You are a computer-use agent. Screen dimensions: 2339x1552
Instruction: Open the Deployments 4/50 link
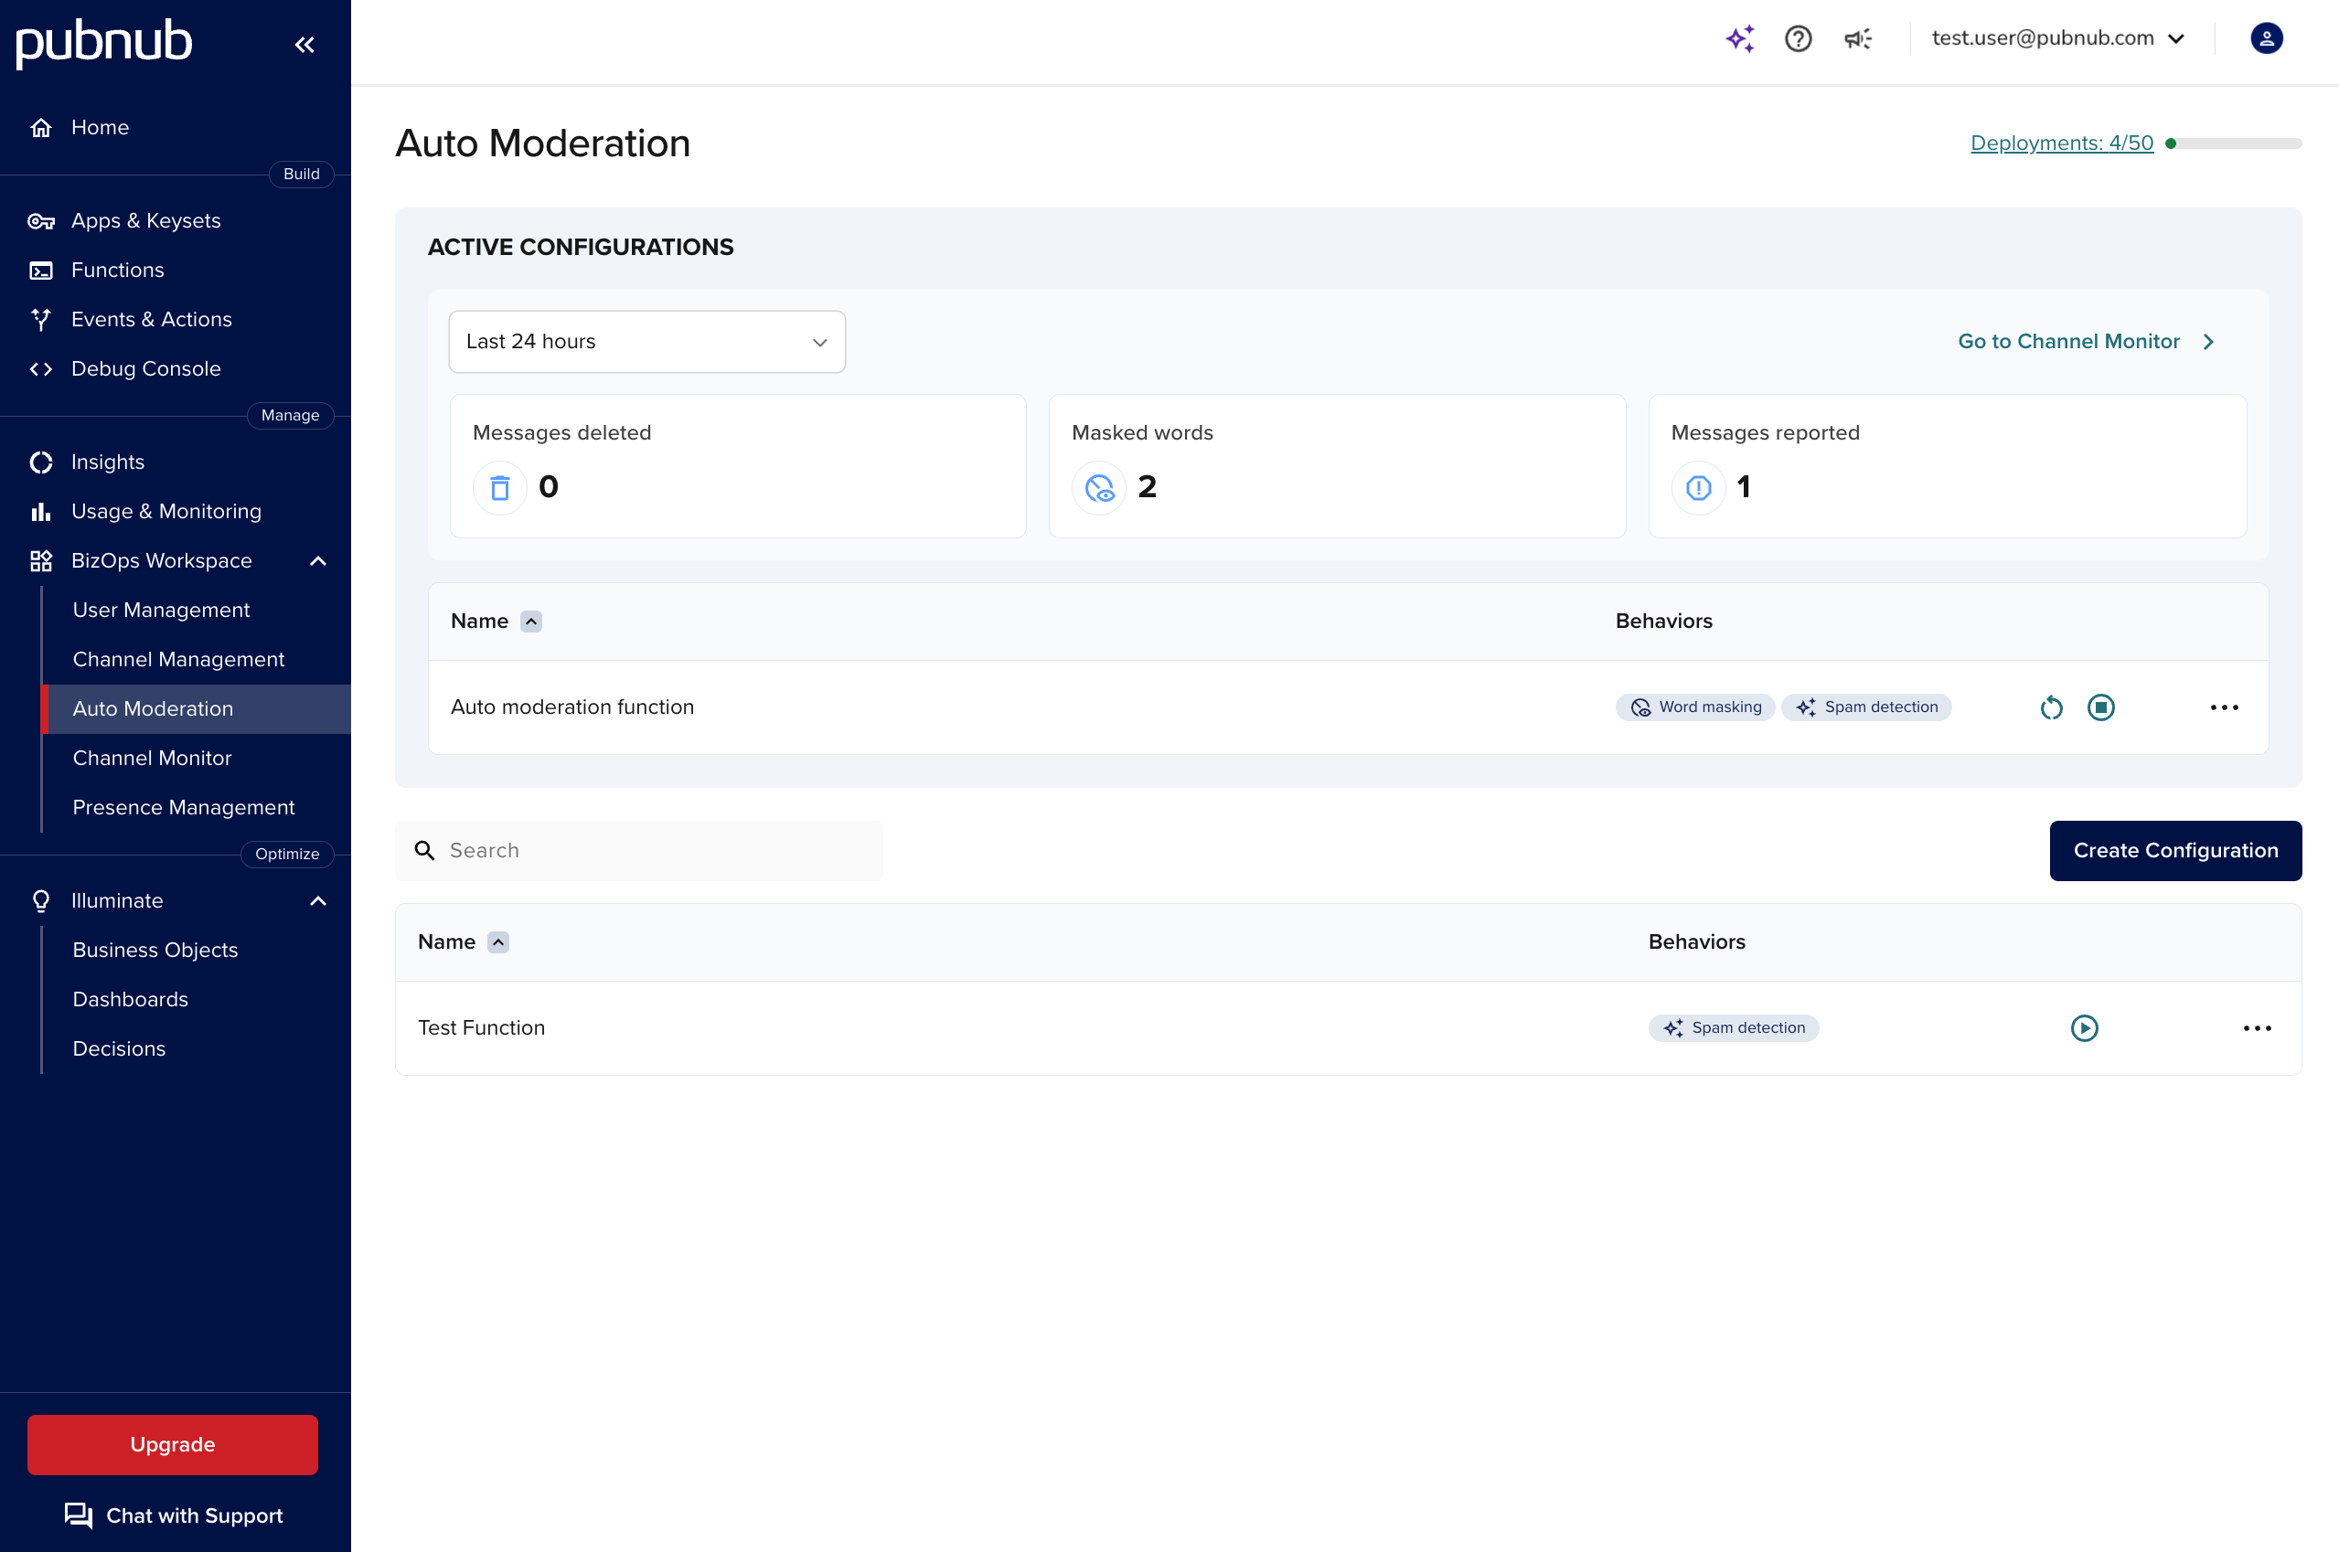[x=2061, y=143]
